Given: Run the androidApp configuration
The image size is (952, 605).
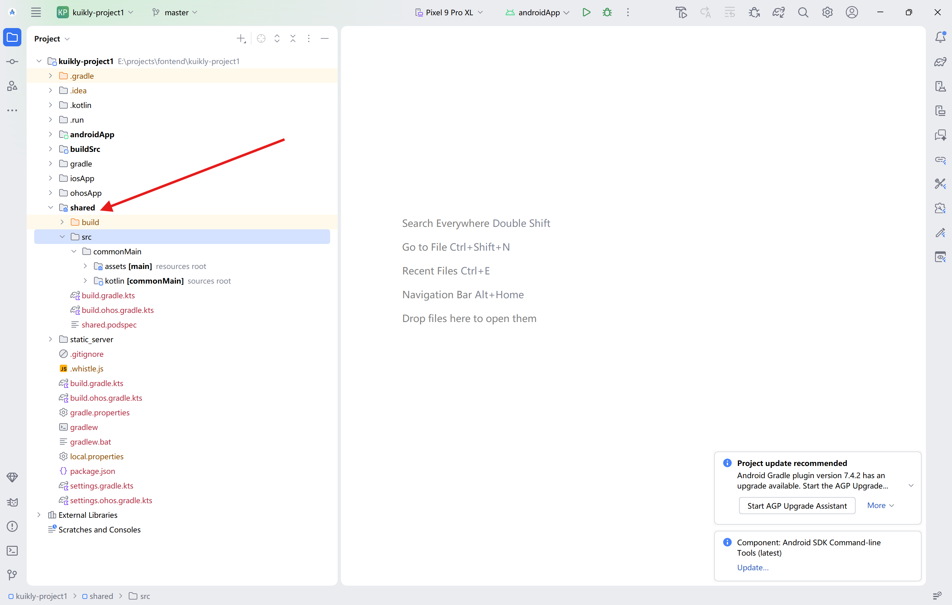Looking at the screenshot, I should click(586, 12).
